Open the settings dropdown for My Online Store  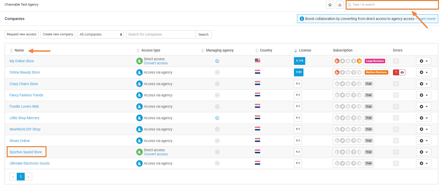[423, 61]
